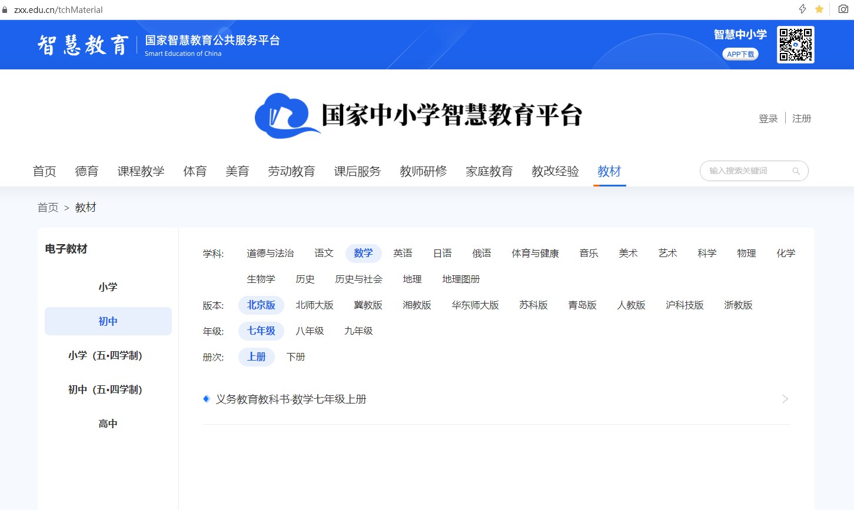Select subject 英语
Image resolution: width=854 pixels, height=510 pixels.
pyautogui.click(x=403, y=253)
